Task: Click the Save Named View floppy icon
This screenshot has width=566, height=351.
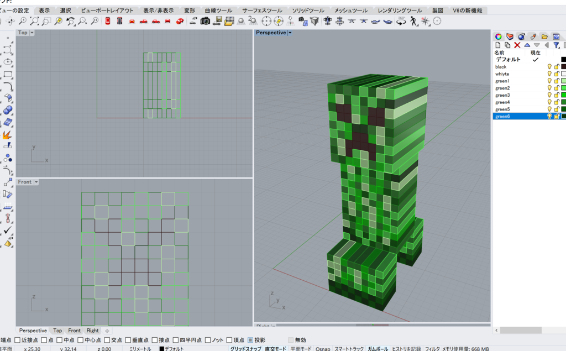Action: [x=217, y=22]
